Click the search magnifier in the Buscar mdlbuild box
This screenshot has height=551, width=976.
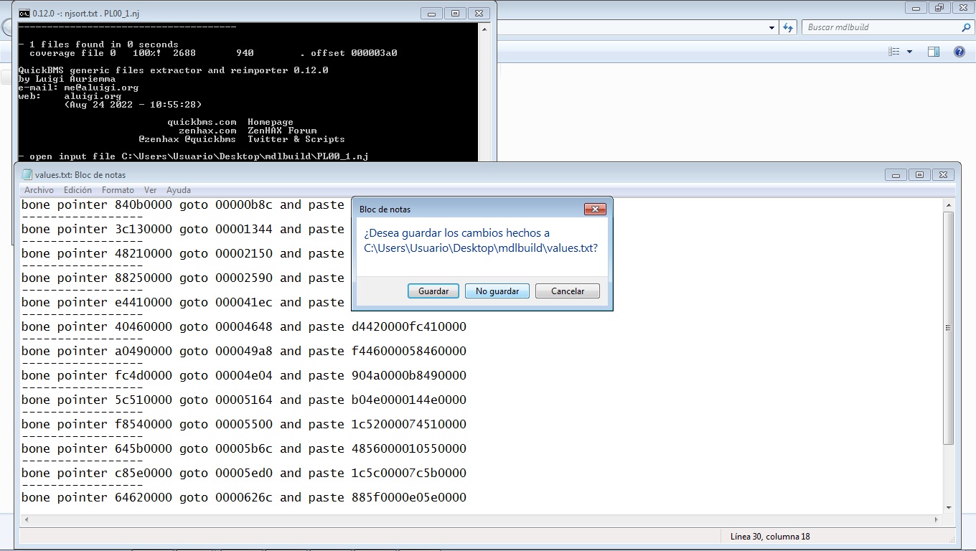[965, 27]
